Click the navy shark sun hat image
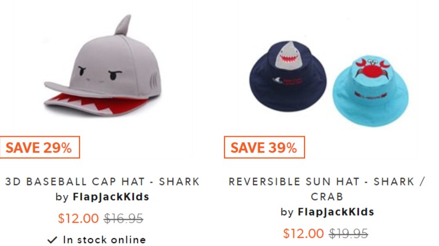 (288, 76)
